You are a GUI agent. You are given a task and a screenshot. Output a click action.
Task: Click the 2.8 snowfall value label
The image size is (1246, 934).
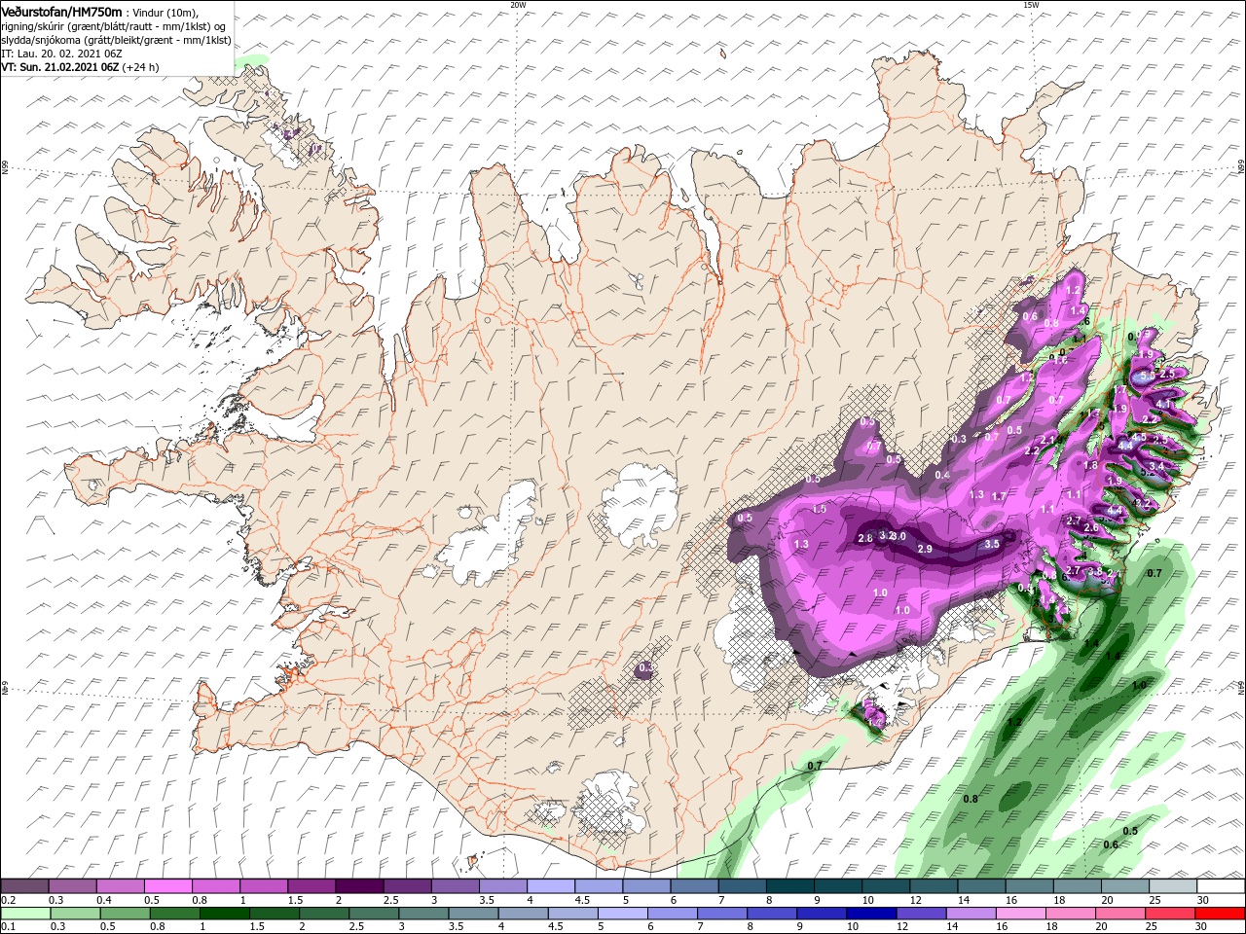[864, 538]
